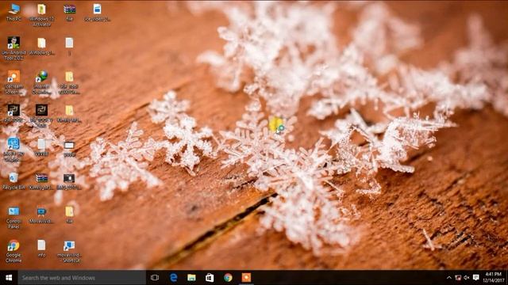Viewport: 508px width, 285px height.
Task: Select the Windows 10 Activator folder
Action: [41, 15]
